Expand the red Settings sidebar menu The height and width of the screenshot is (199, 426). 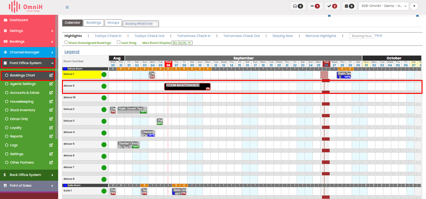(27, 31)
